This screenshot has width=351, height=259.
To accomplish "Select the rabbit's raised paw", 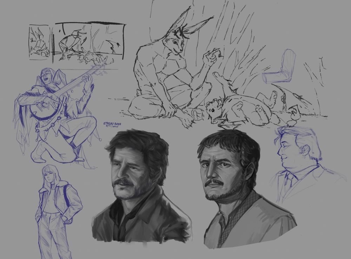I will [210, 56].
